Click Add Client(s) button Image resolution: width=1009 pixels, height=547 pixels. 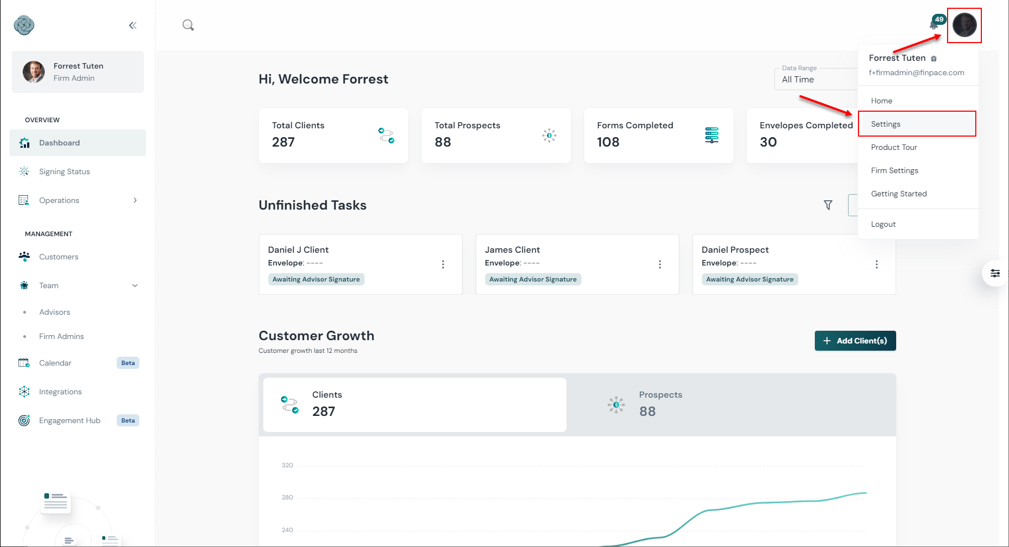coord(855,341)
